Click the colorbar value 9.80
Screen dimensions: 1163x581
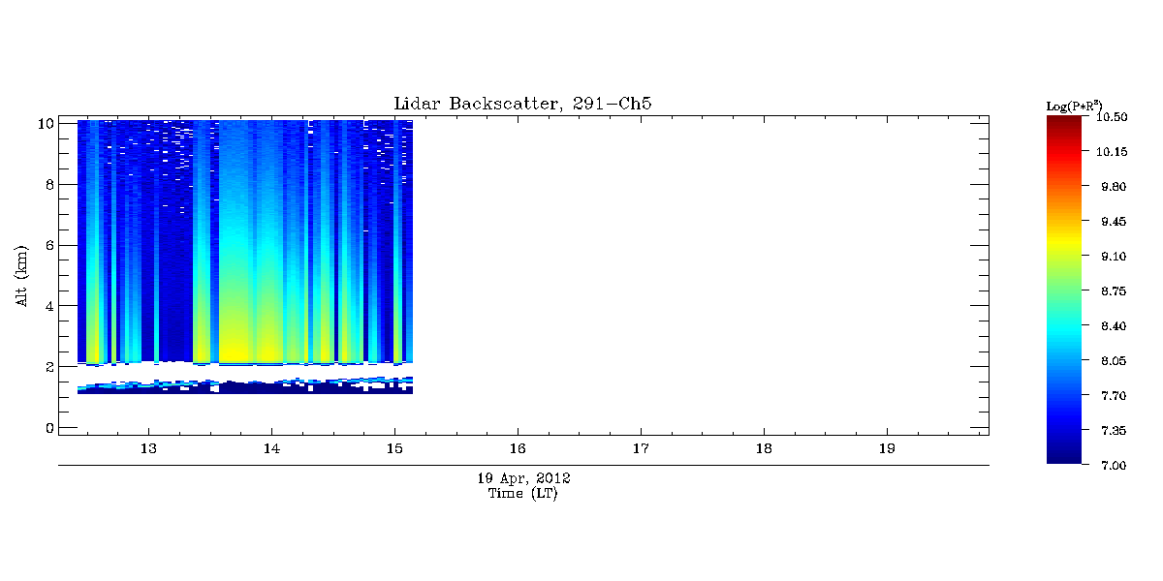1114,187
